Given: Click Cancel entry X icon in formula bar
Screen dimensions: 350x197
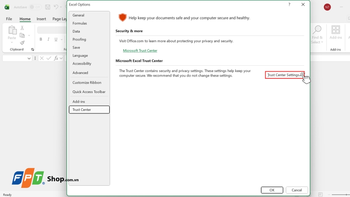Looking at the screenshot, I should coord(42,58).
